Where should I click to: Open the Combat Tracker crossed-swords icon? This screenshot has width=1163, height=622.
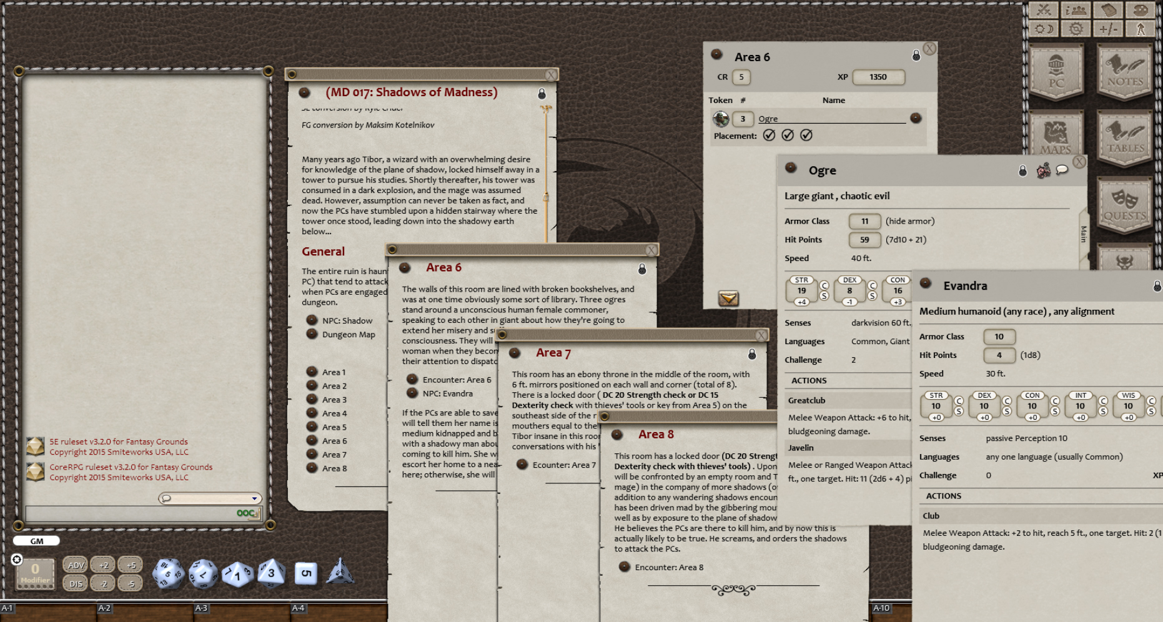pos(1043,10)
